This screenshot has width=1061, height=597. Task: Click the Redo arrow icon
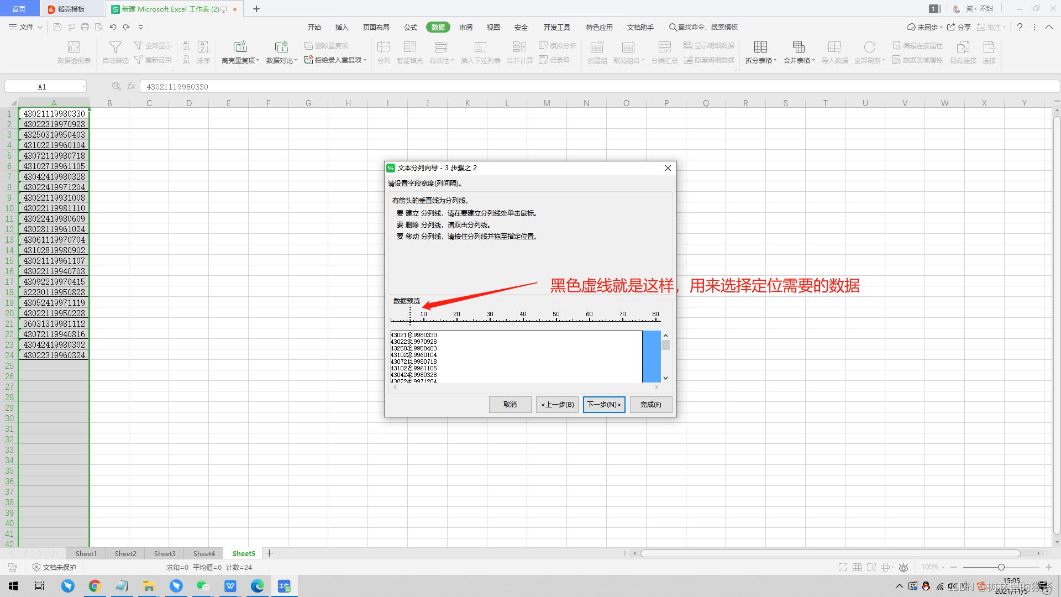(x=127, y=27)
